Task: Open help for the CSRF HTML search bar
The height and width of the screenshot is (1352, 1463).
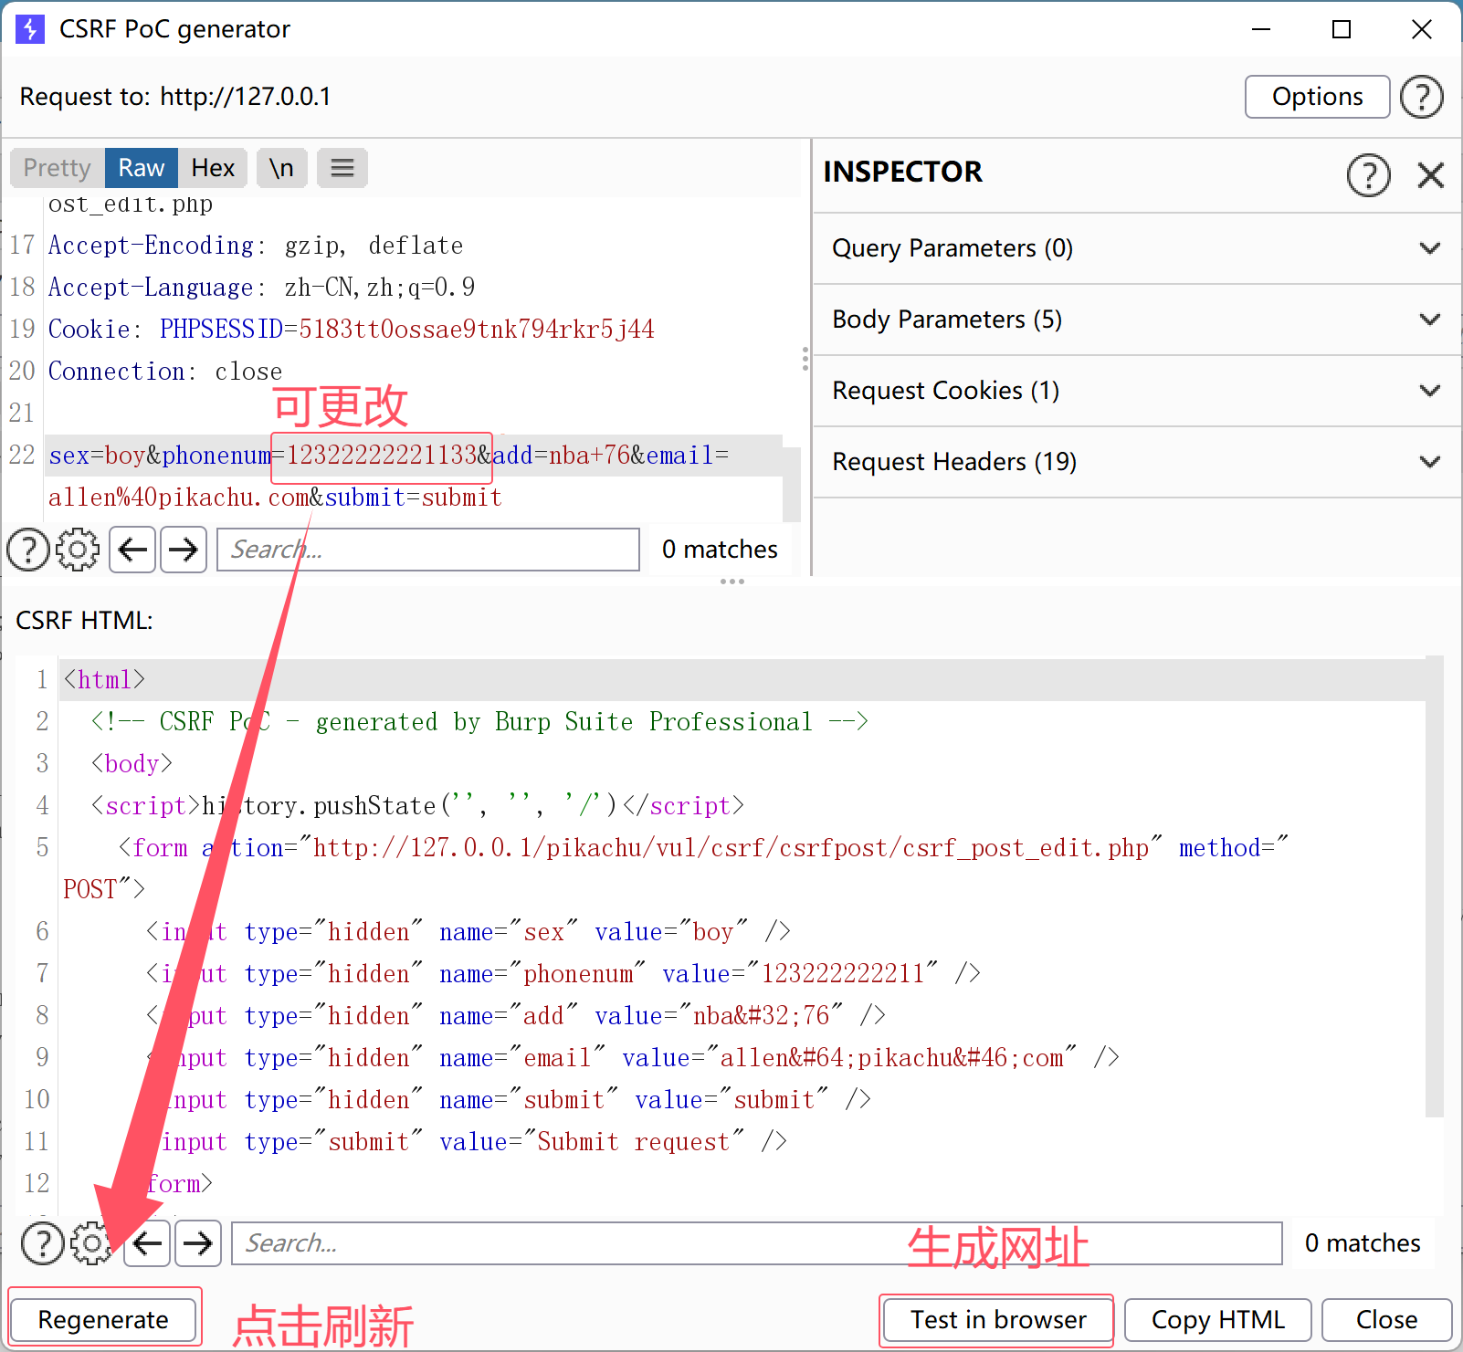Action: pos(43,1243)
